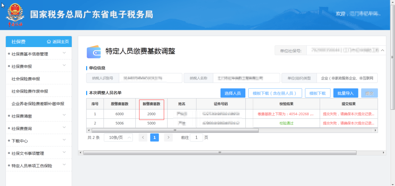
Task: Expand the 社保费查询 menu
Action: coord(39,128)
